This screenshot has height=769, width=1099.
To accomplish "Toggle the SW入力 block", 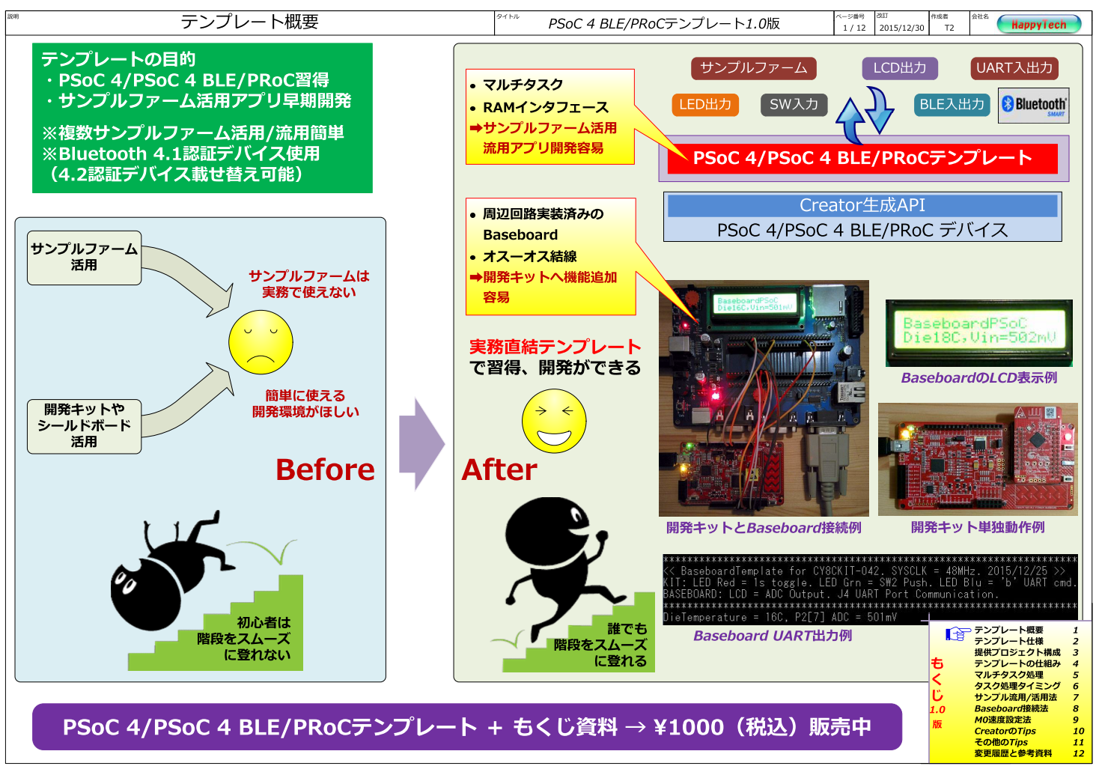I will click(x=793, y=105).
